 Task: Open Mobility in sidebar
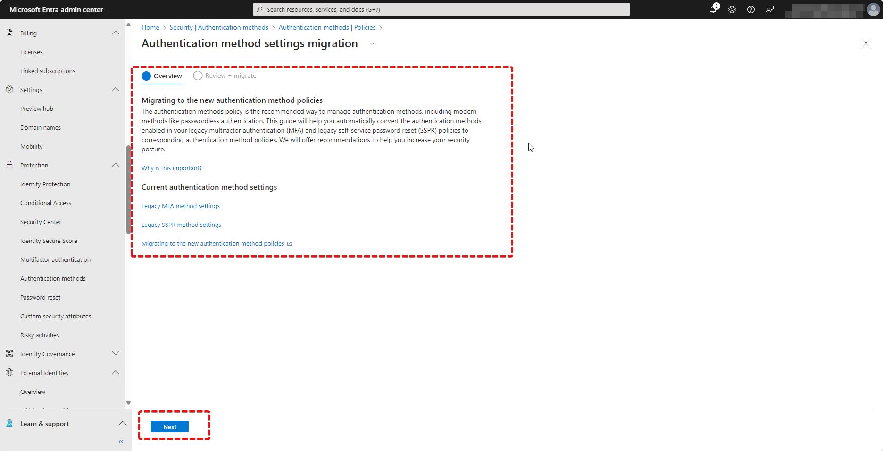coord(31,146)
